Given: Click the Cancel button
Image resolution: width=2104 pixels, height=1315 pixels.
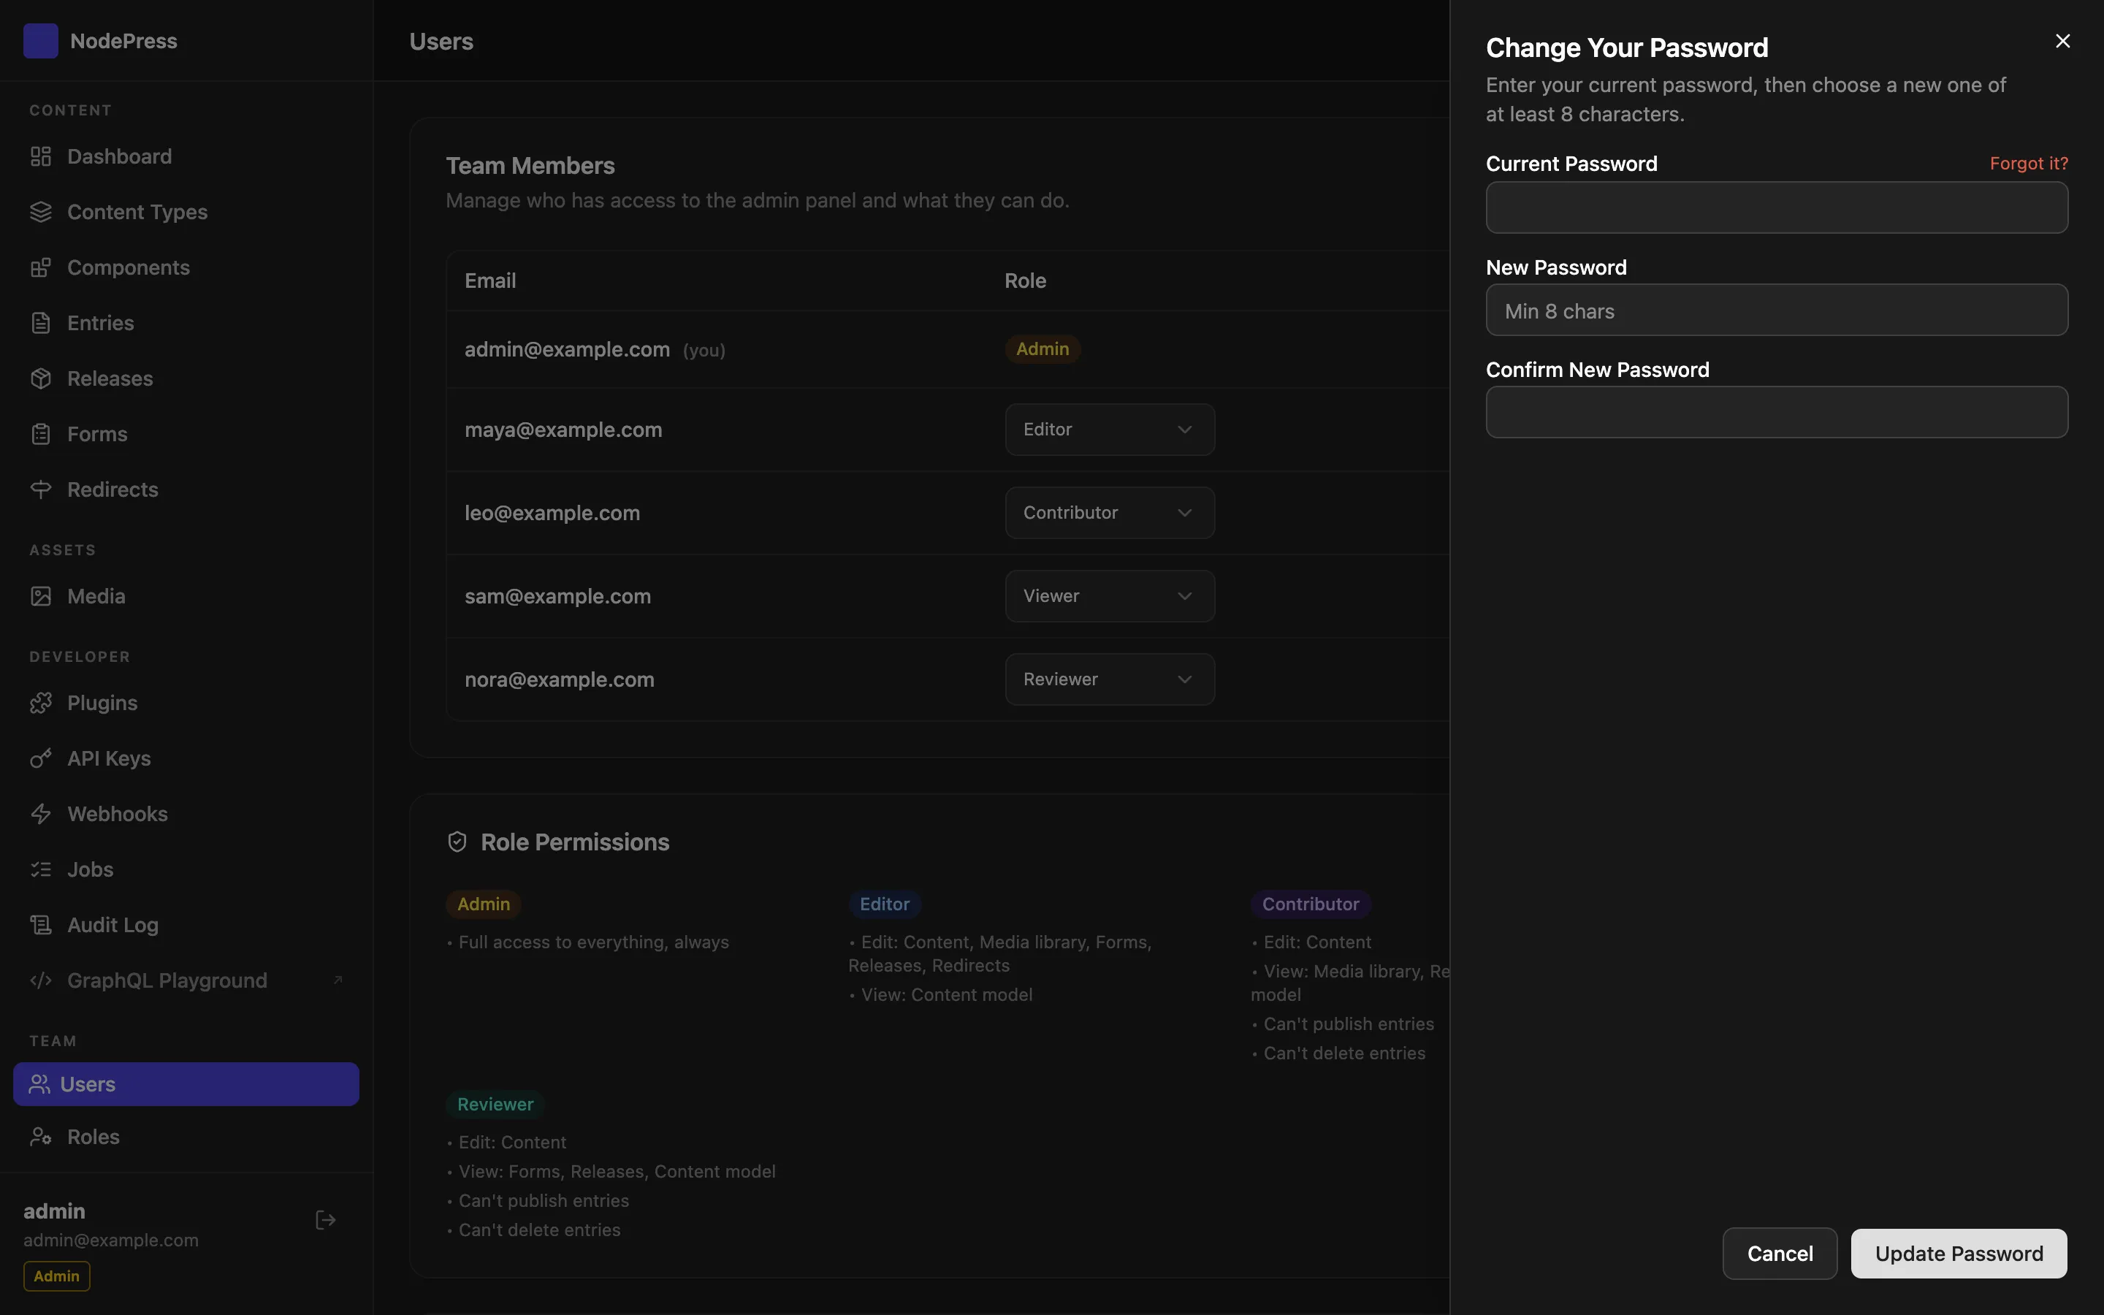Looking at the screenshot, I should point(1780,1253).
